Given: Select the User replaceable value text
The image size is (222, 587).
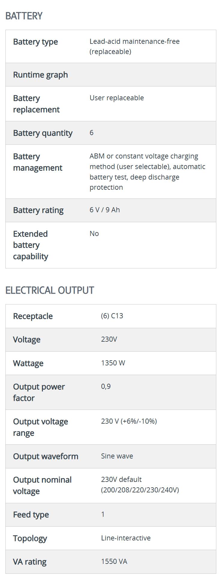Looking at the screenshot, I should click(117, 98).
